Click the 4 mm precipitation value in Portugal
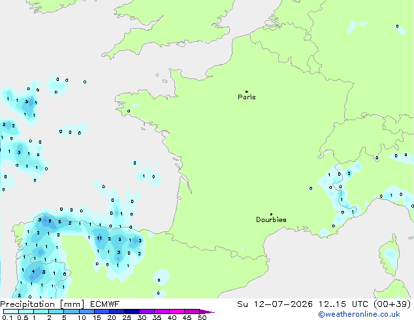This screenshot has height=320, width=414. 33,271
